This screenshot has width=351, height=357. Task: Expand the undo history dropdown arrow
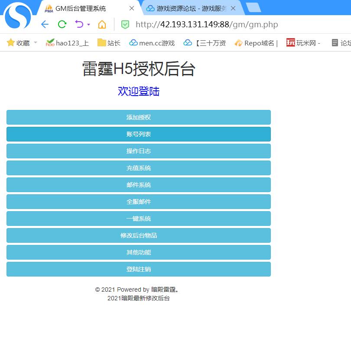click(x=88, y=25)
